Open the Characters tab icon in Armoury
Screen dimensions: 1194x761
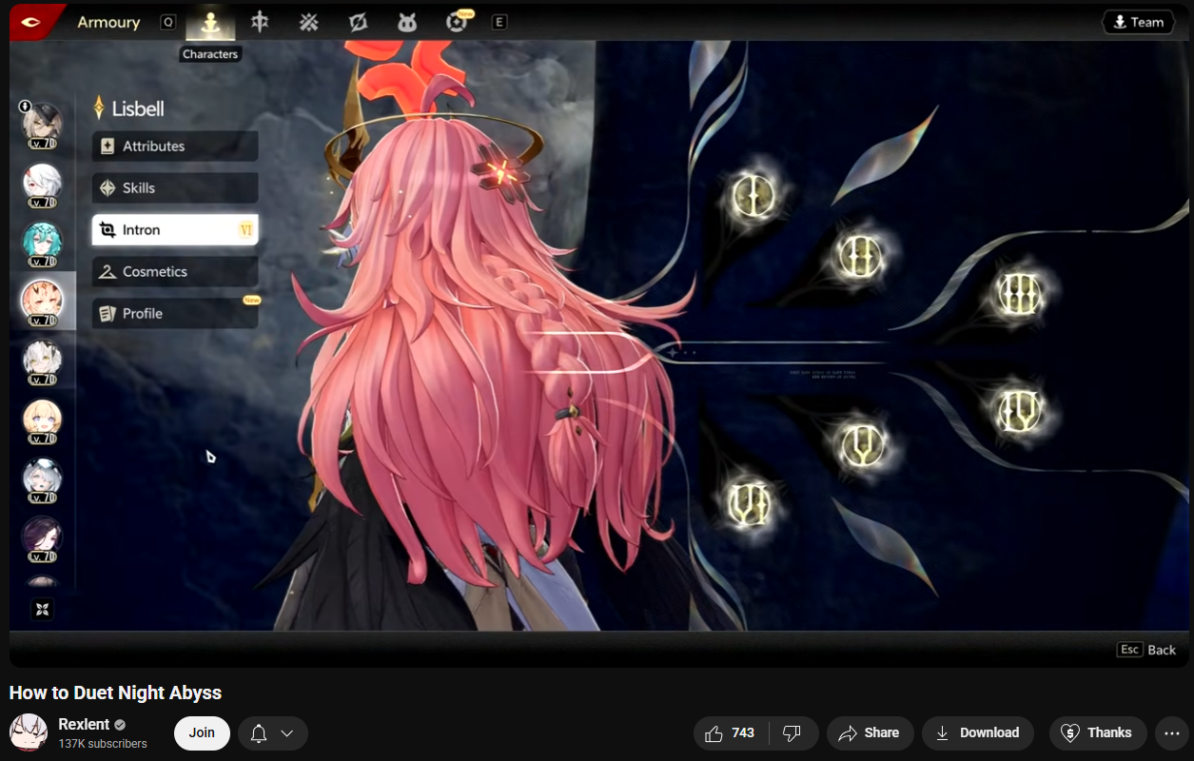(x=210, y=22)
